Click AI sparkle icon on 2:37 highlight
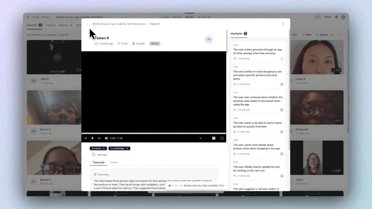 pos(235,110)
